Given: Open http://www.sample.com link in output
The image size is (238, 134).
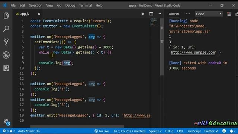Looking at the screenshot, I should click(x=193, y=52).
